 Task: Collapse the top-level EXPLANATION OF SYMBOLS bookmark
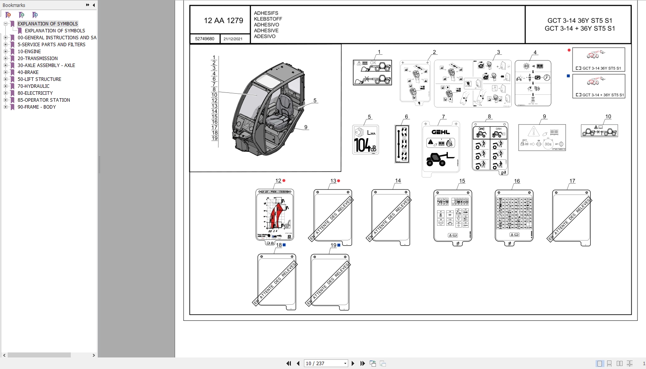click(6, 23)
